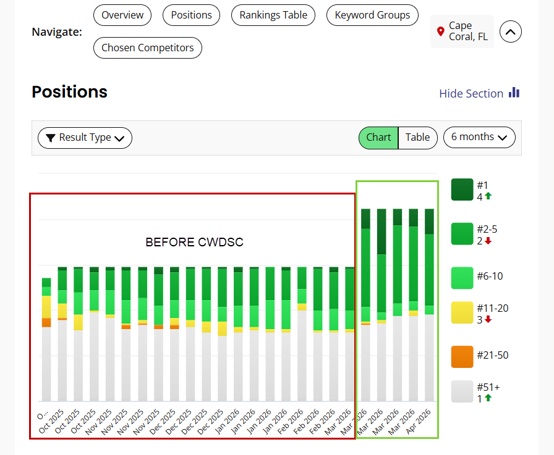This screenshot has height=455, width=554.
Task: Toggle the #2-5 green legend swatch
Action: click(x=462, y=234)
